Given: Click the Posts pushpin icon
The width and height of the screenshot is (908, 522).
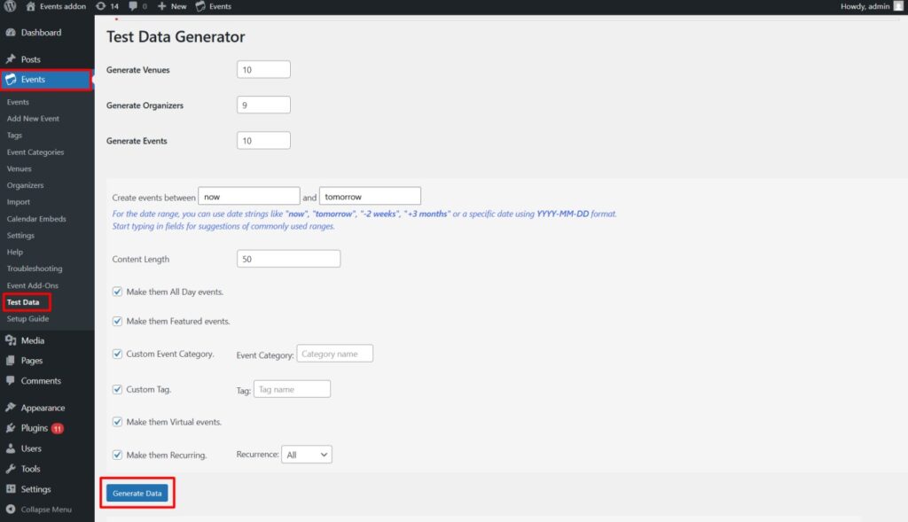Looking at the screenshot, I should pyautogui.click(x=11, y=59).
